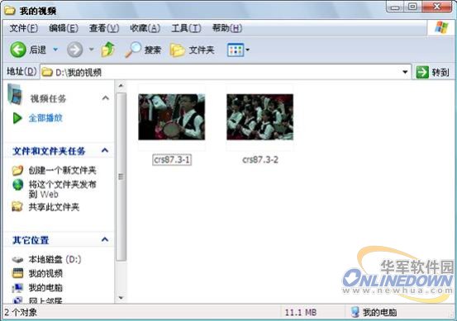Open the 编辑(E) menu
This screenshot has height=321, width=457.
tap(64, 28)
